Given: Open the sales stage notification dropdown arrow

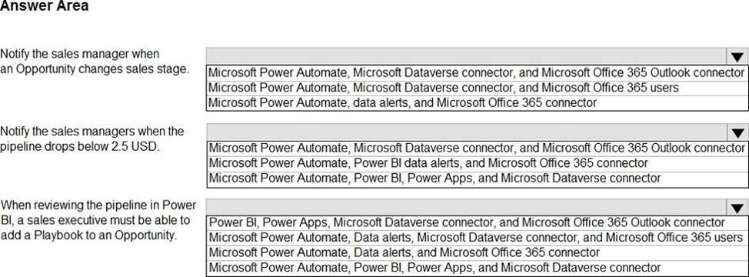Looking at the screenshot, I should (x=737, y=57).
